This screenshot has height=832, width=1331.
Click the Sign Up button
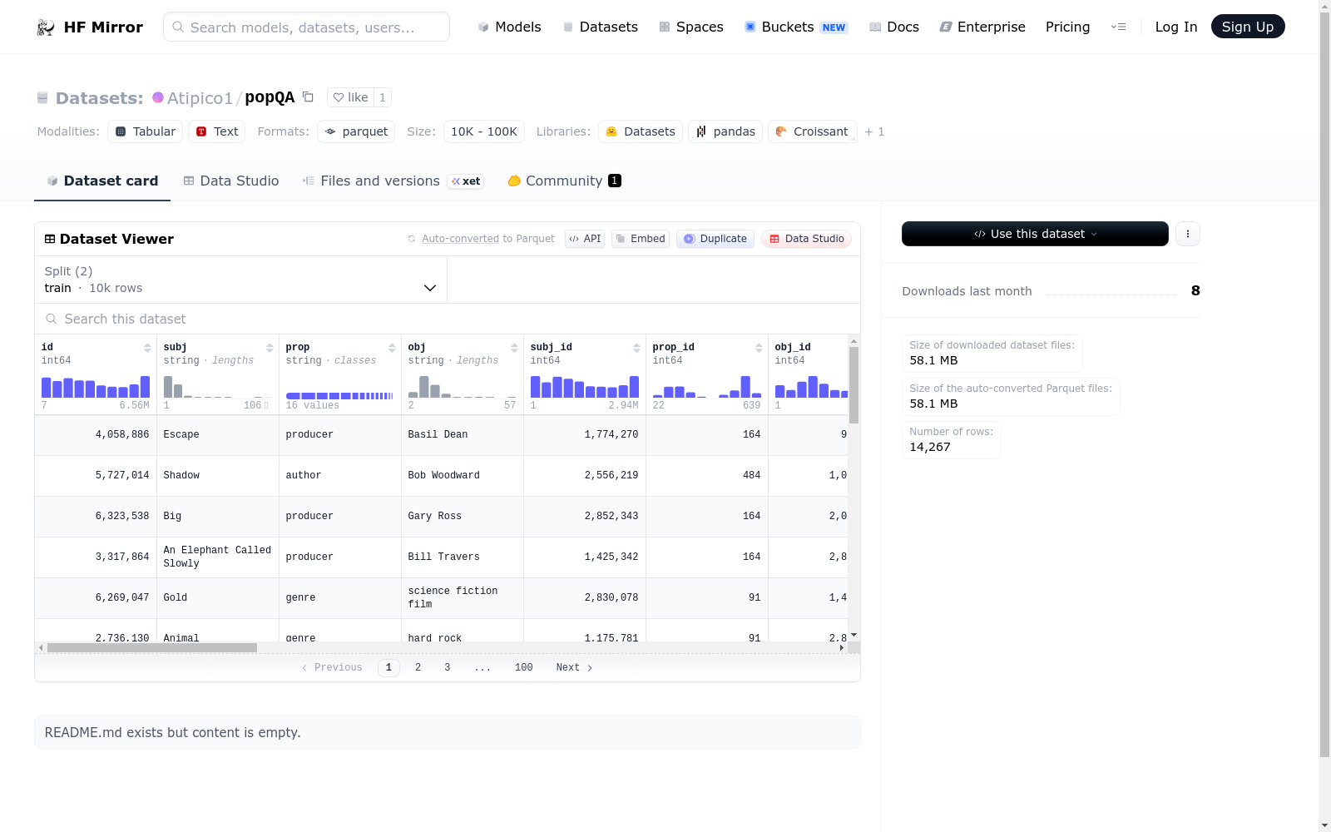tap(1248, 27)
